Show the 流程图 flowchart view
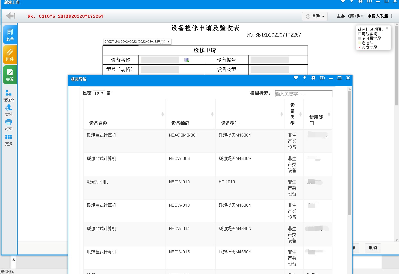The image size is (399, 274). point(9,96)
